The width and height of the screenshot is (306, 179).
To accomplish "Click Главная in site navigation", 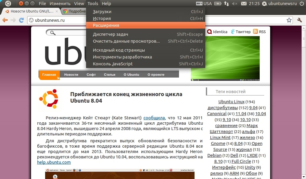I will [49, 75].
